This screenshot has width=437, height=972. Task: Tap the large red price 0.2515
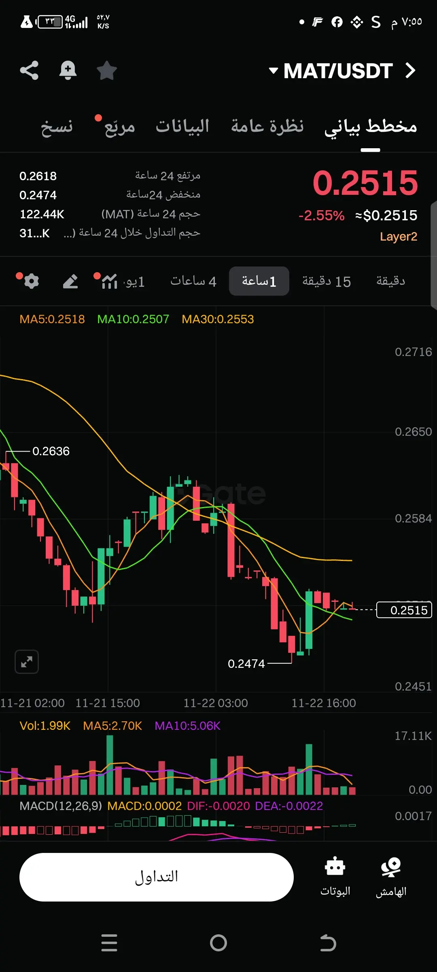click(365, 183)
